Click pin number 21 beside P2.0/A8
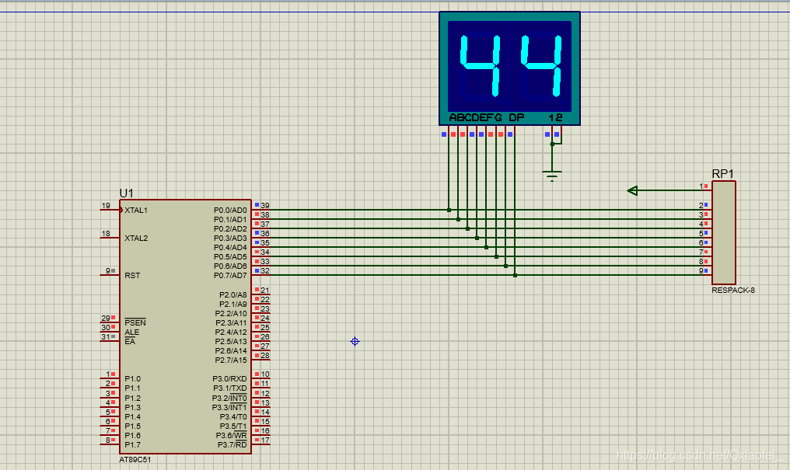Image resolution: width=790 pixels, height=470 pixels. 265,290
